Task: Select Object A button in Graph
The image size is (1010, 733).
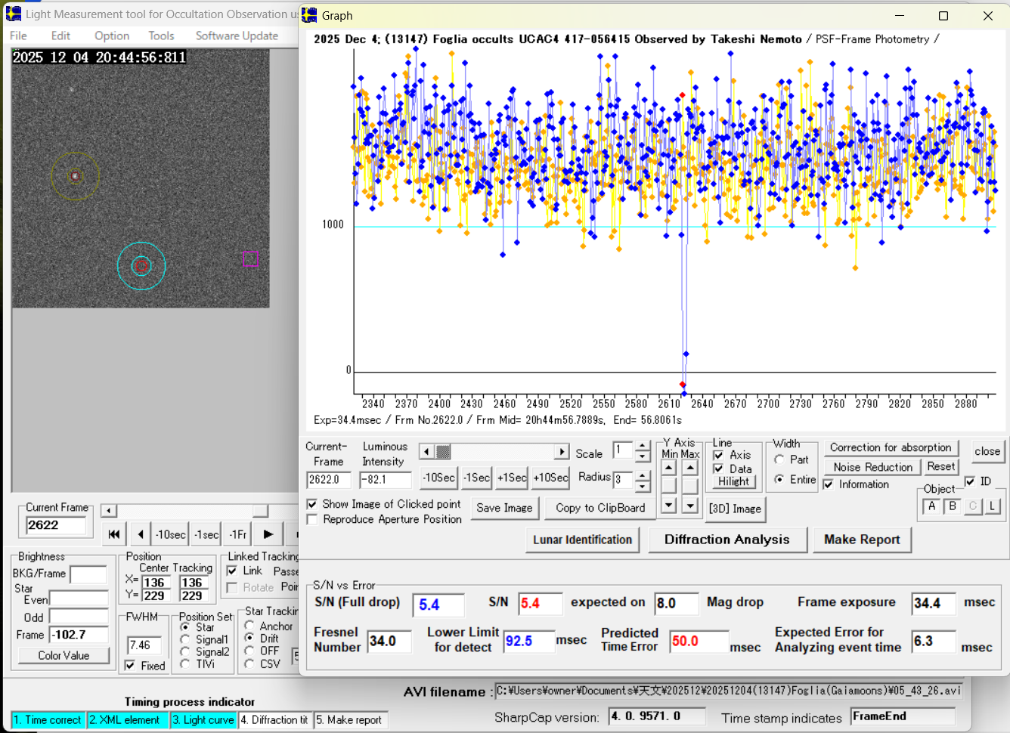Action: [931, 506]
